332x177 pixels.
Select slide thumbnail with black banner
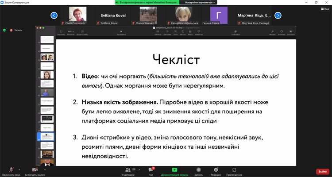pos(47,119)
